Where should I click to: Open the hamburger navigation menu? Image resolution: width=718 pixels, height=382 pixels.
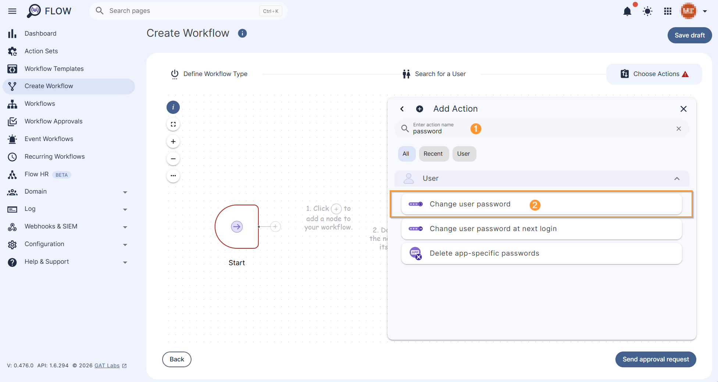point(12,11)
